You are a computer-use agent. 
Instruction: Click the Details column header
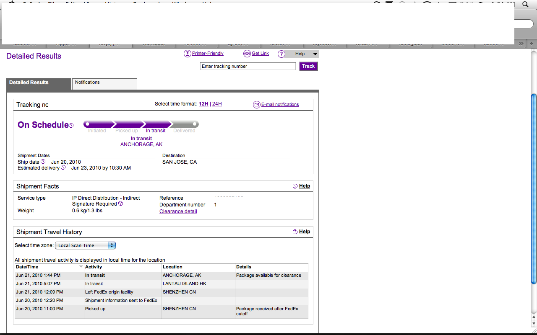click(x=244, y=267)
